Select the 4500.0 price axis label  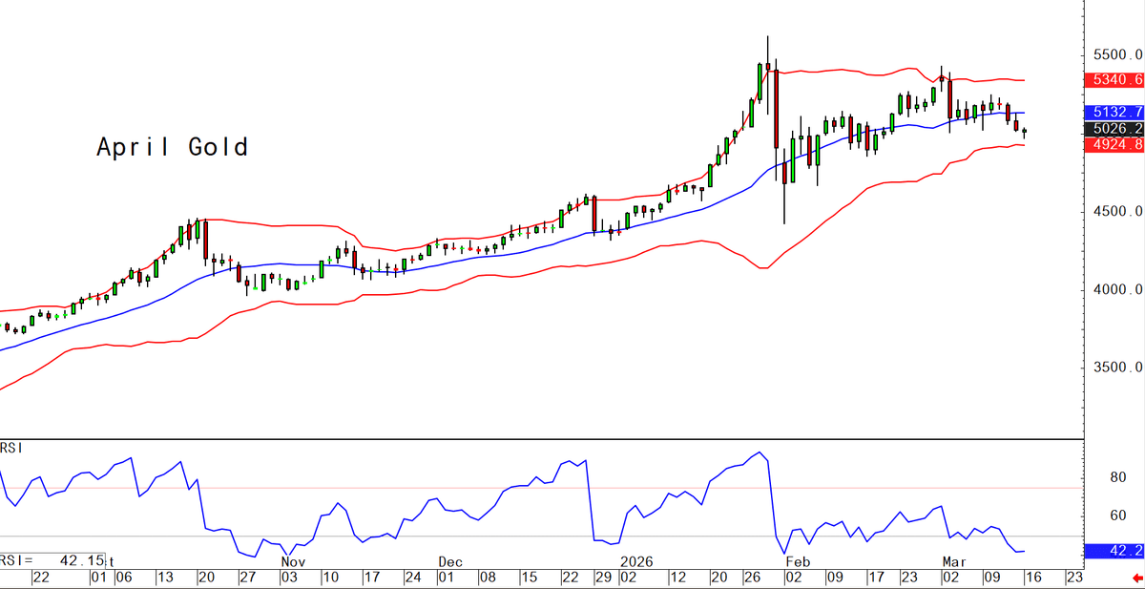coord(1117,212)
